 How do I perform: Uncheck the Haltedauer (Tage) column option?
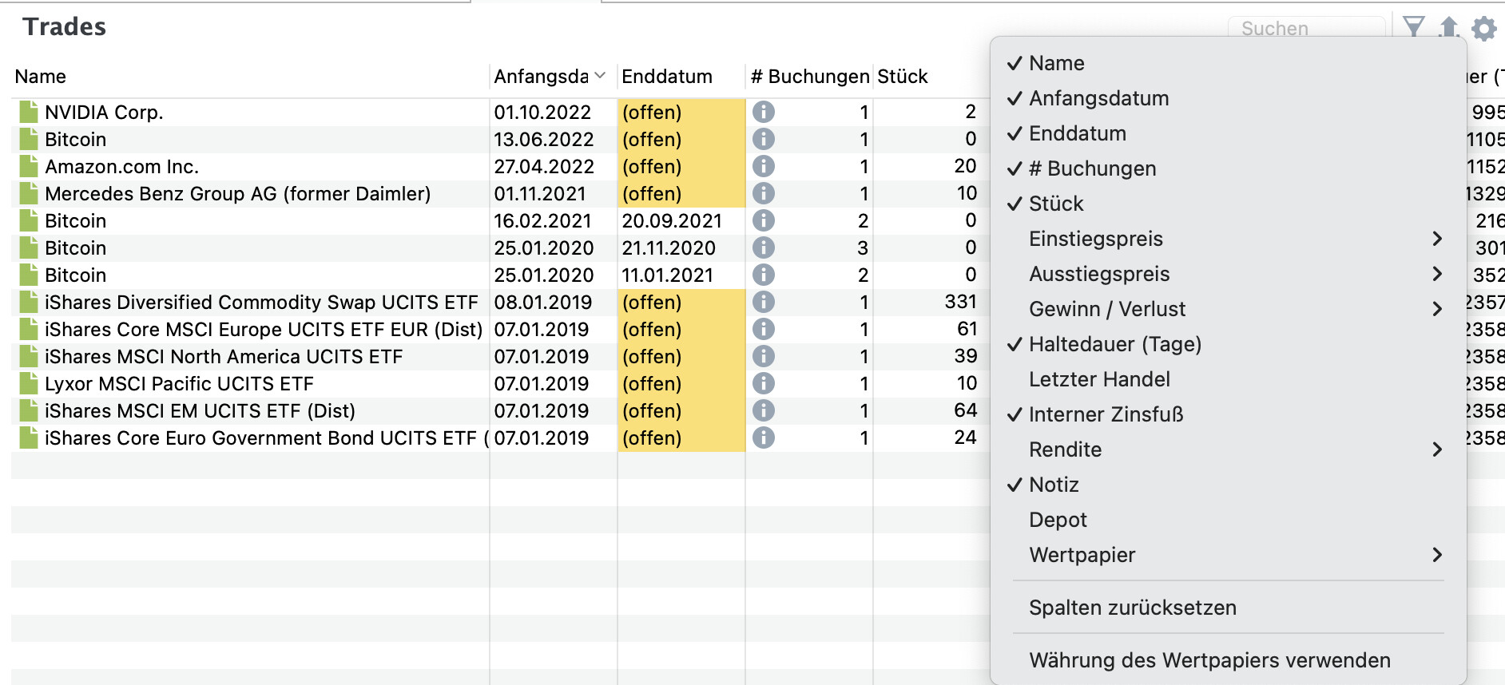click(1228, 344)
